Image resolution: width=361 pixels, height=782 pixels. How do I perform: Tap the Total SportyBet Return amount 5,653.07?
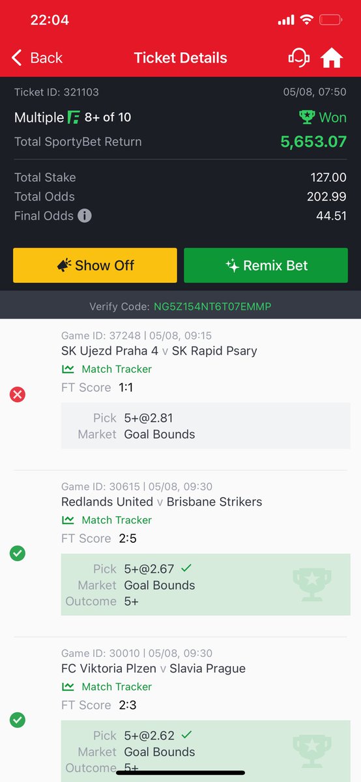click(x=313, y=141)
